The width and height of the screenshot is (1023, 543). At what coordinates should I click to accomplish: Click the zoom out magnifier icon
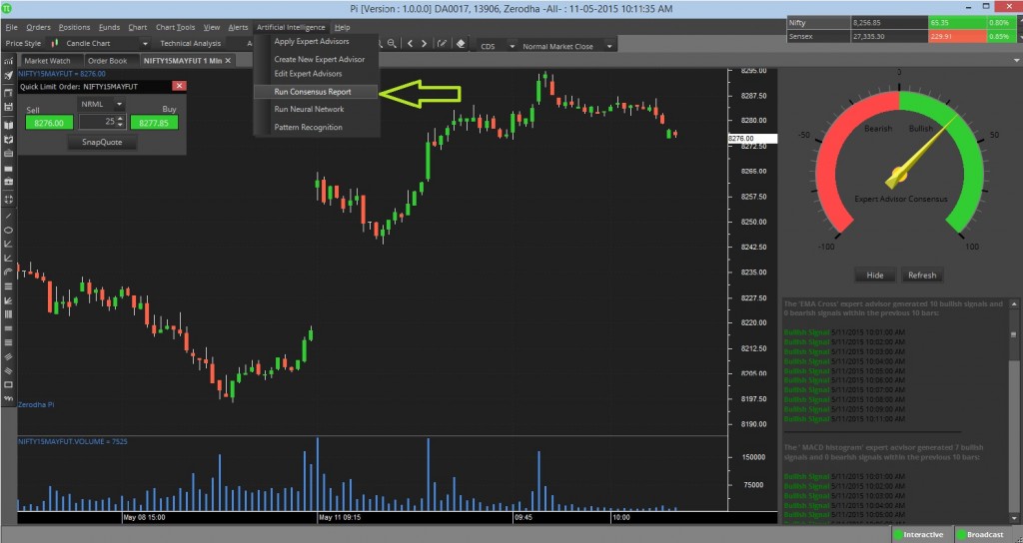coord(393,44)
